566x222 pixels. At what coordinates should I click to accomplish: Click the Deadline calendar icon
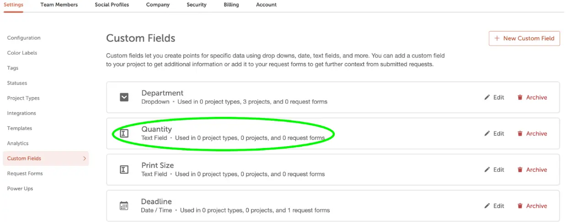click(124, 206)
